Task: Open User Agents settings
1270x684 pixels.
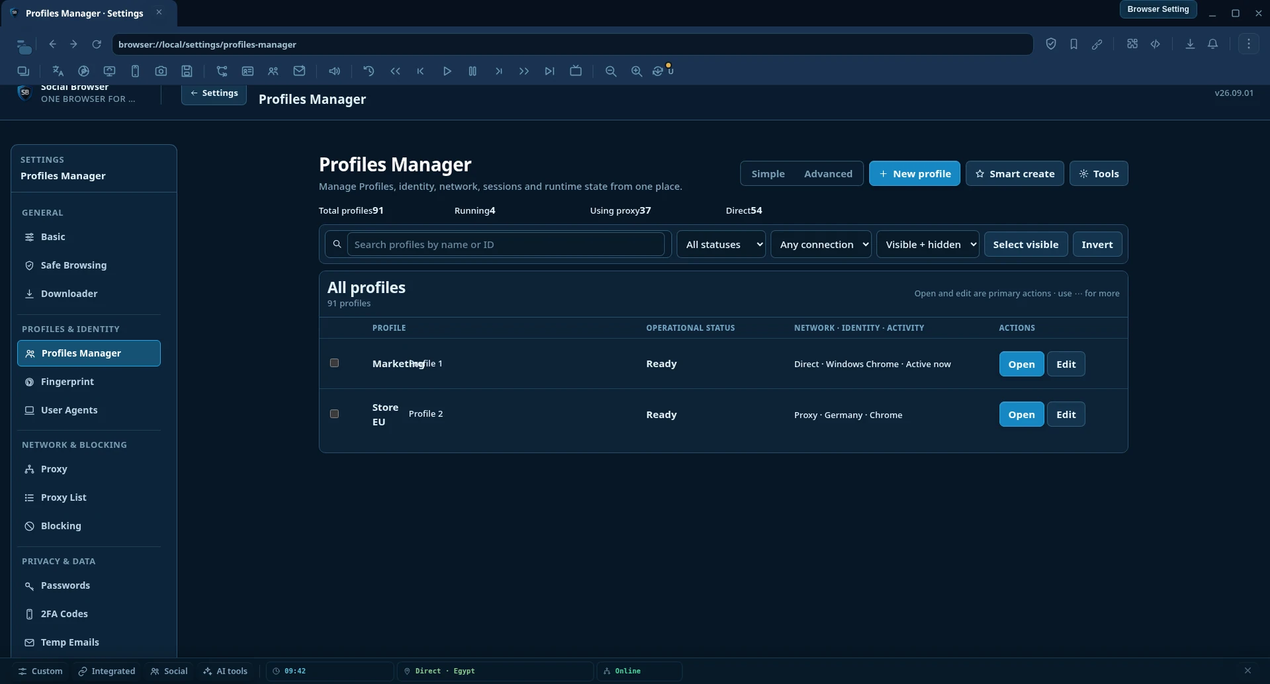Action: (x=89, y=410)
